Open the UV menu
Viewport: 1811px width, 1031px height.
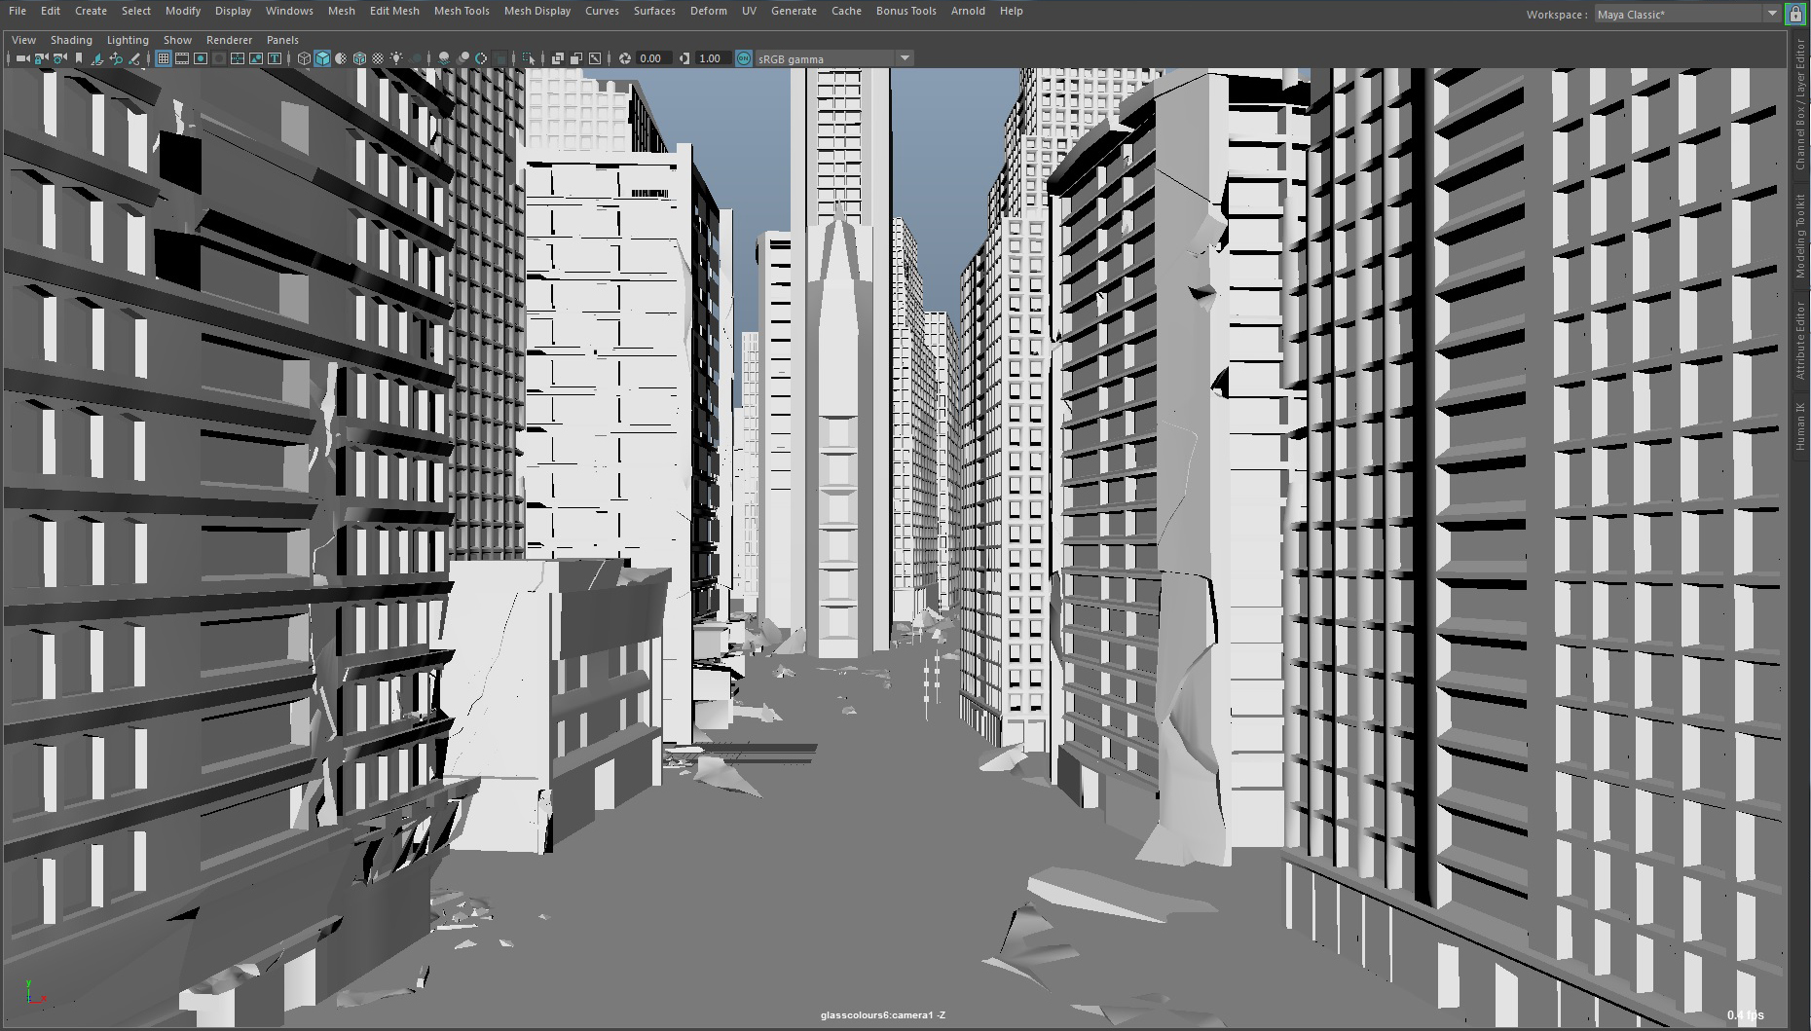point(749,11)
